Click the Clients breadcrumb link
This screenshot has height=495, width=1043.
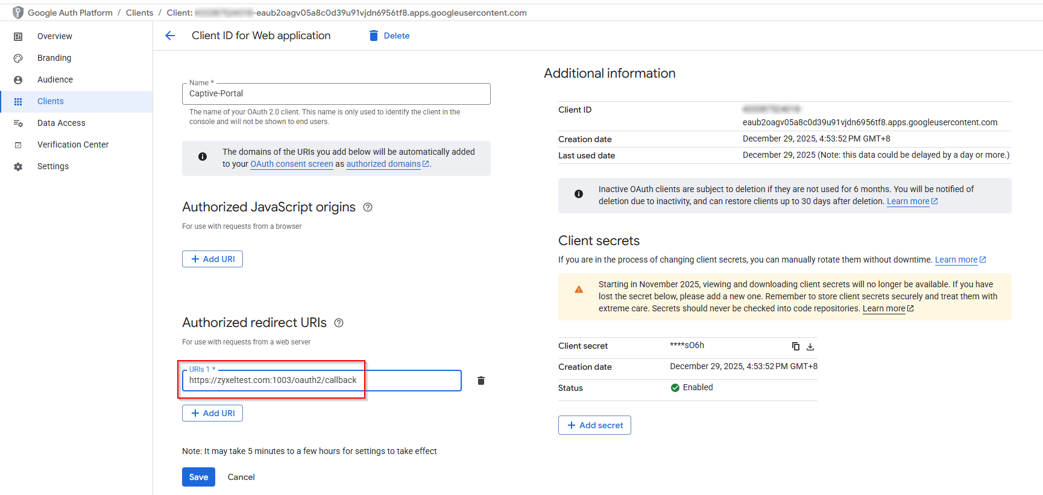point(139,13)
